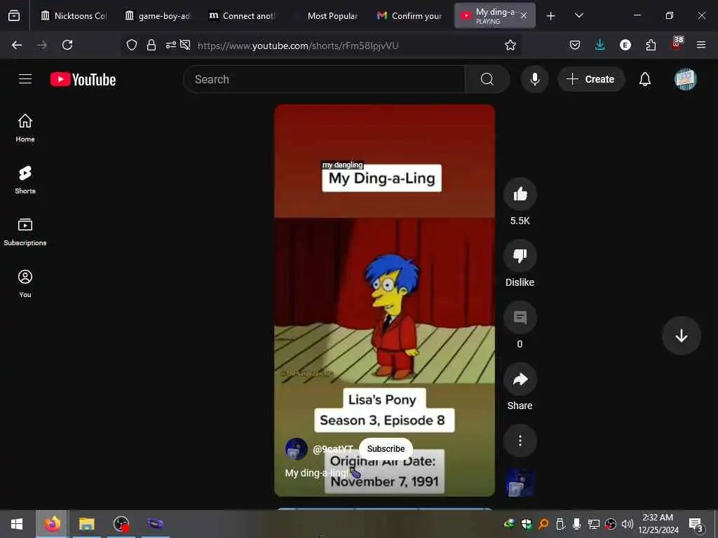
Task: Open the @9catYT channel name link
Action: click(332, 449)
